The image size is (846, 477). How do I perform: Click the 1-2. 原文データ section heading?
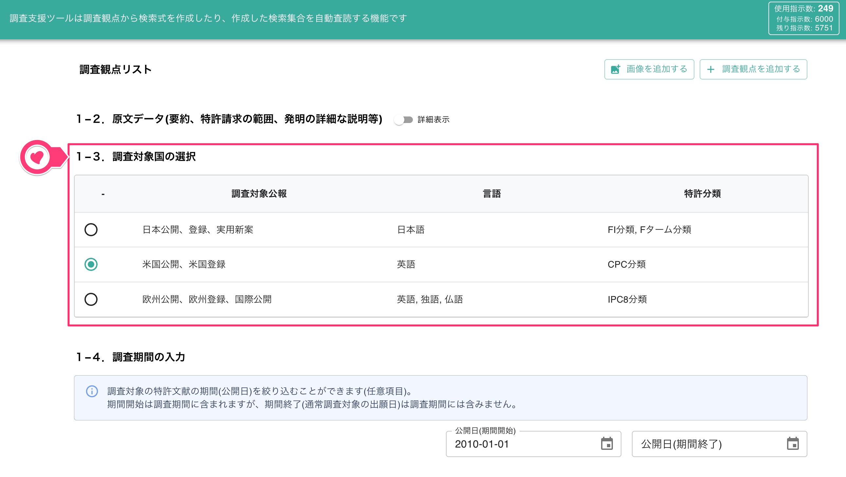pos(229,119)
